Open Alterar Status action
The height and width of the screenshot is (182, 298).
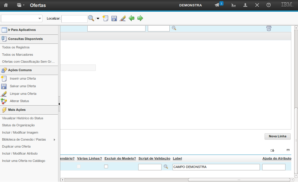19,101
